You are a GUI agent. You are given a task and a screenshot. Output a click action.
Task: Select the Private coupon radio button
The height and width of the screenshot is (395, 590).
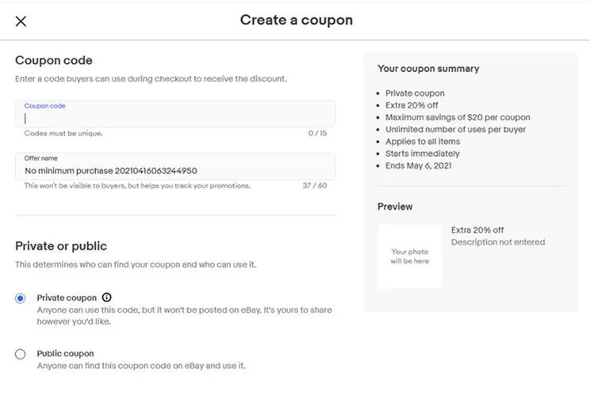click(21, 298)
